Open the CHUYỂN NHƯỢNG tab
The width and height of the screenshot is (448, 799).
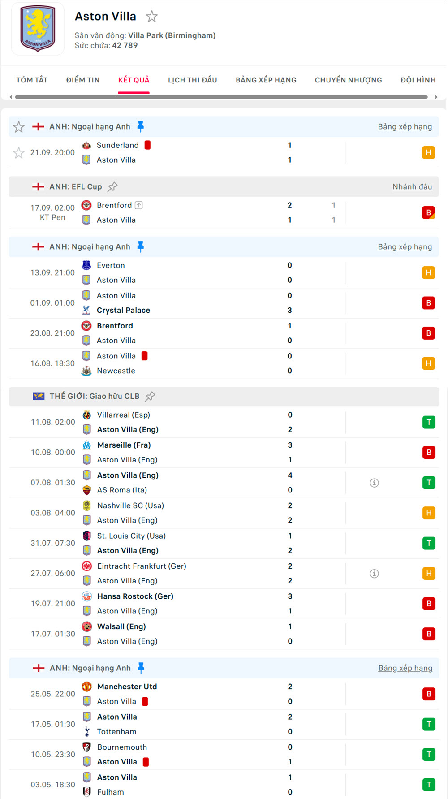click(348, 80)
